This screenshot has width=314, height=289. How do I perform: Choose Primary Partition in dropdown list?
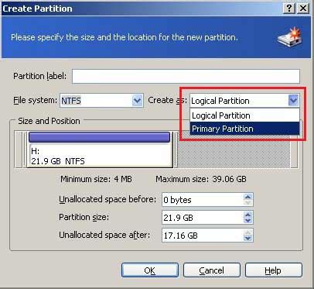[244, 129]
